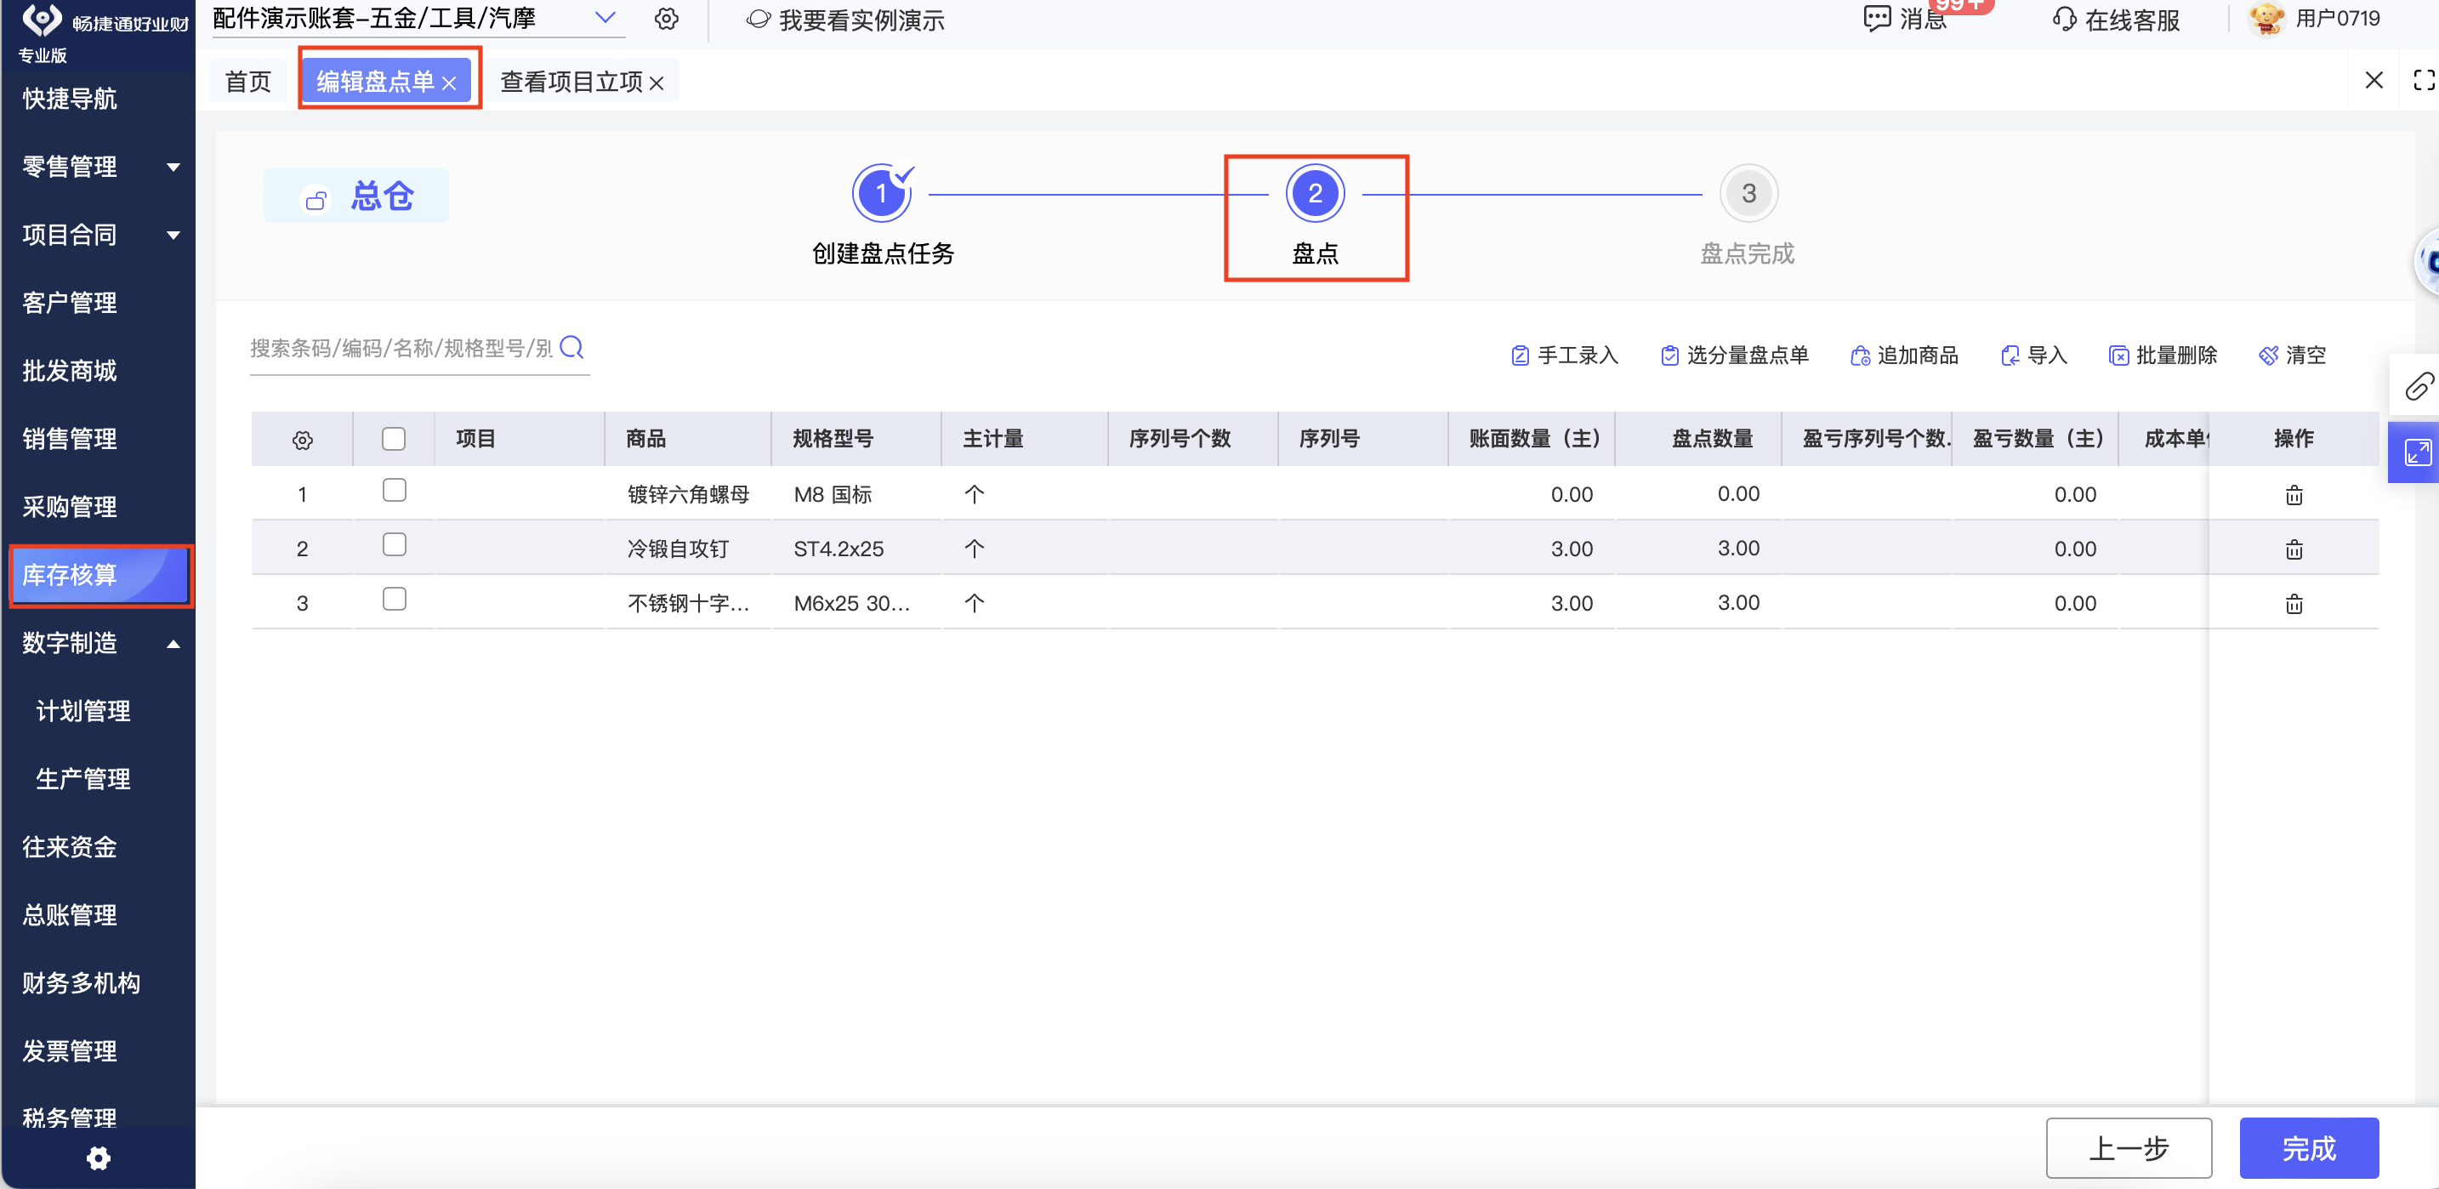The height and width of the screenshot is (1189, 2439).
Task: Click the 上一步 button
Action: [x=2128, y=1147]
